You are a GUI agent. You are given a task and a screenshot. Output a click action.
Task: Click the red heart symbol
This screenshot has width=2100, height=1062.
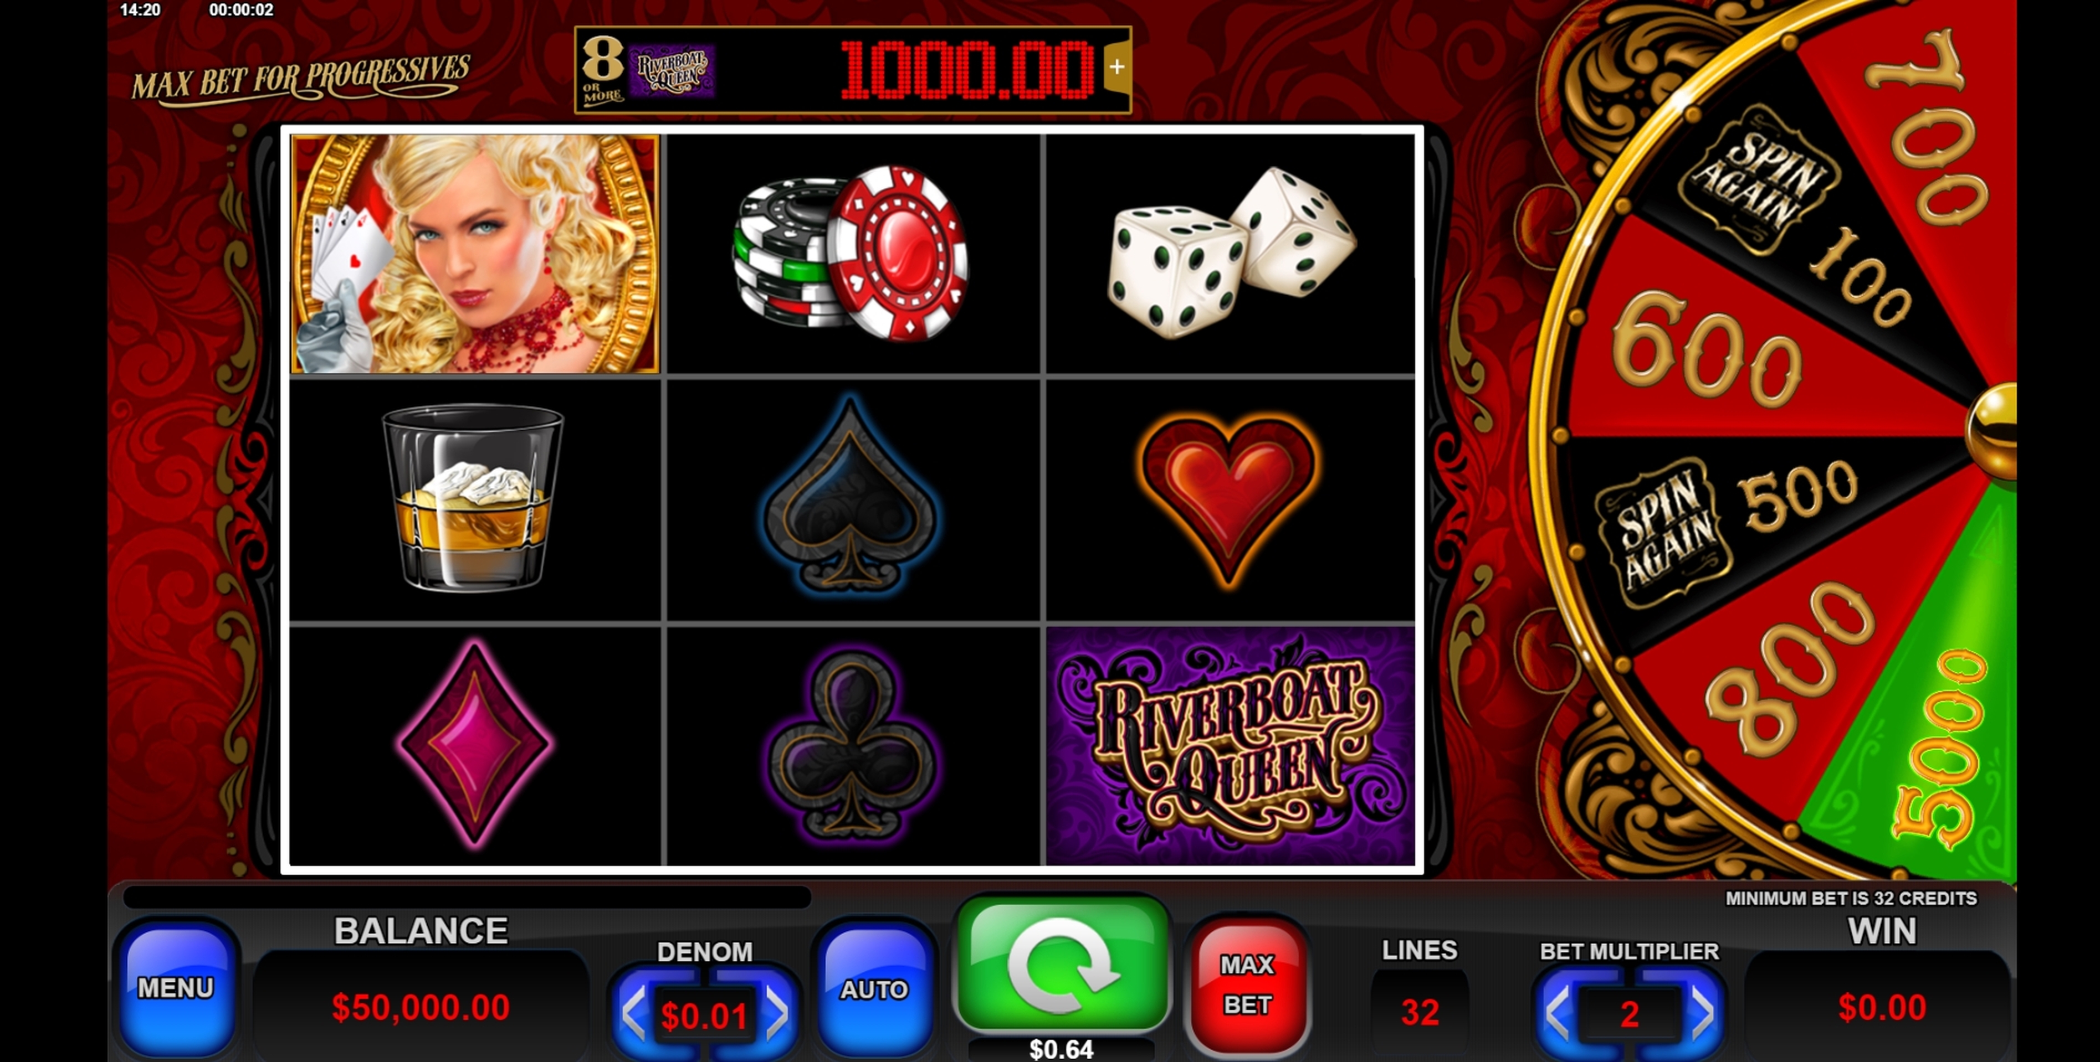[x=1231, y=500]
